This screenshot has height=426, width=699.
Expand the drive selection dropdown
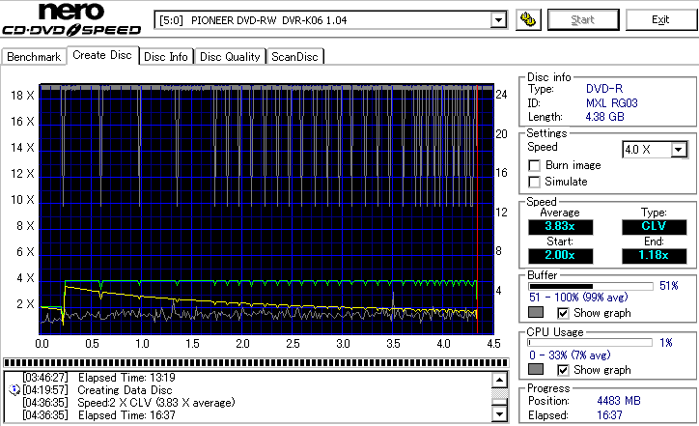498,20
